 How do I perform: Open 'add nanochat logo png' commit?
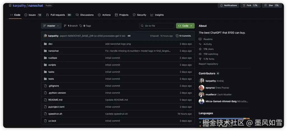click(x=118, y=44)
